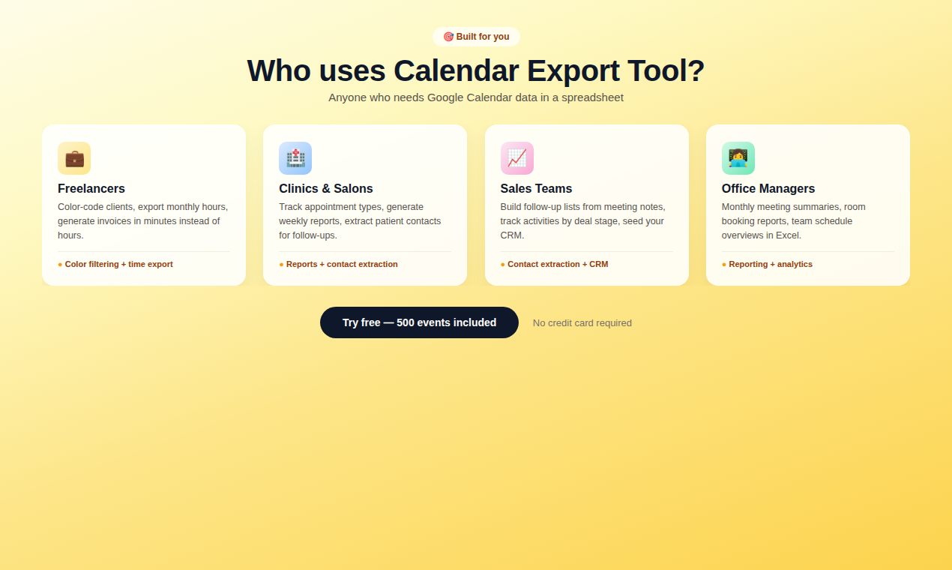
Task: Click the orange dot beside Contact extraction + CRM
Action: 501,264
